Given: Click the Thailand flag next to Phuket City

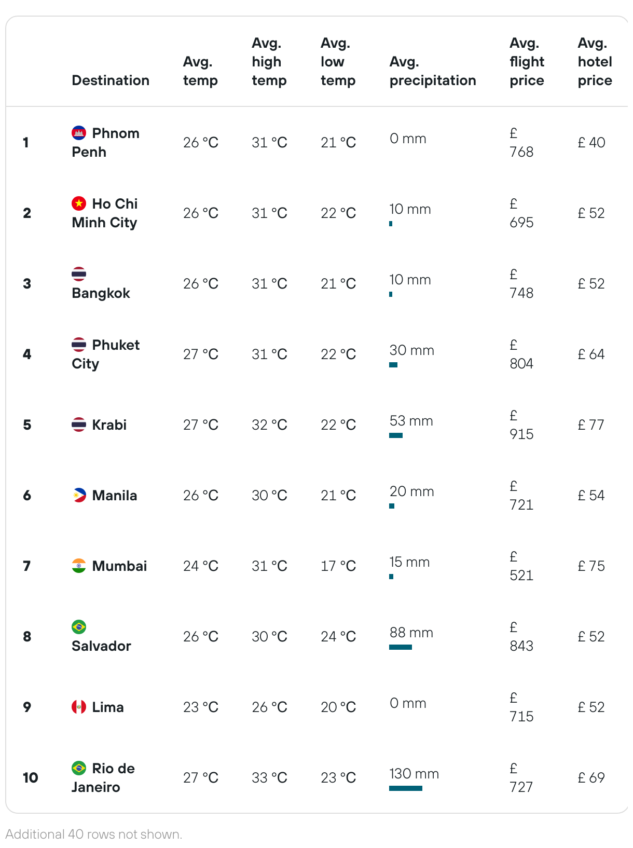Looking at the screenshot, I should (79, 345).
